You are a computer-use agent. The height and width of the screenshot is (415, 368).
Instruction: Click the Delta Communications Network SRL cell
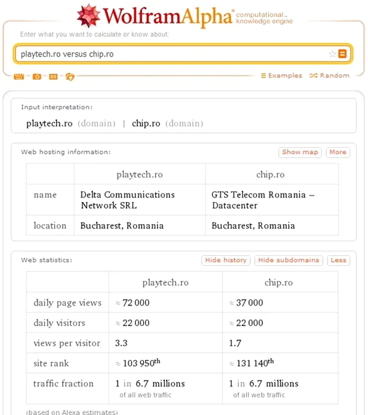pos(140,200)
